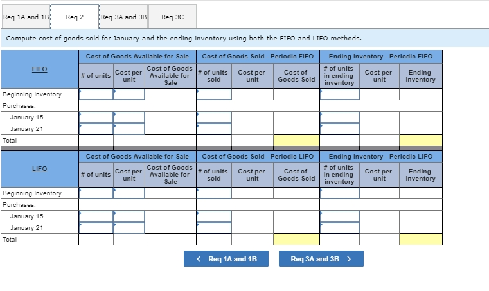
Task: Click LIFO January 21 units in ending inventory field
Action: pyautogui.click(x=340, y=227)
